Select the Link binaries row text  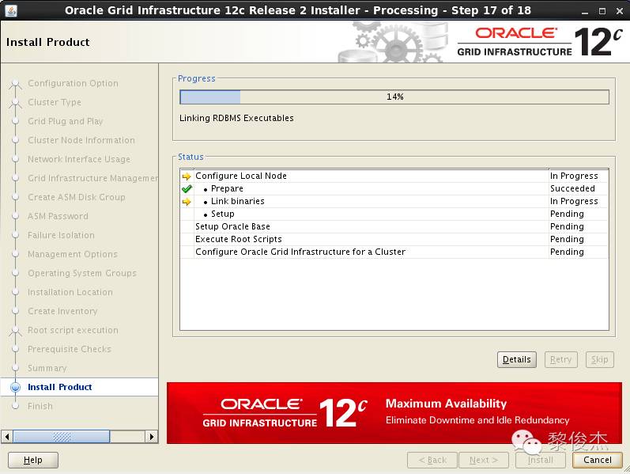(x=238, y=201)
